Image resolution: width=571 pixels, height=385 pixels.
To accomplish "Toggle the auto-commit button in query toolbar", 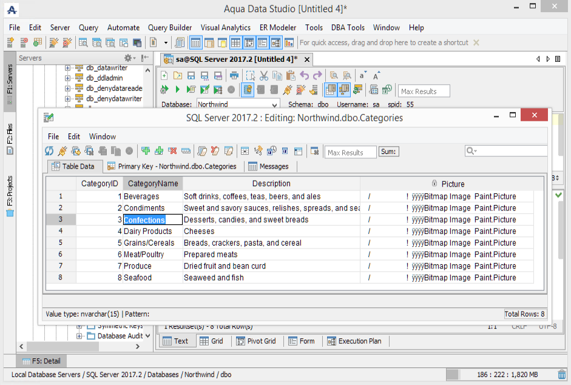I will coord(248,90).
